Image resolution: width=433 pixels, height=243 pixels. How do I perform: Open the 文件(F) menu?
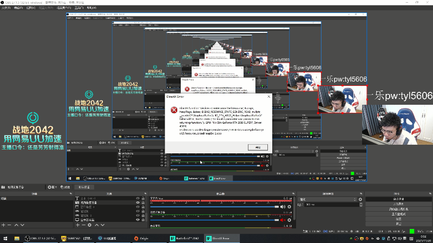tap(5, 8)
